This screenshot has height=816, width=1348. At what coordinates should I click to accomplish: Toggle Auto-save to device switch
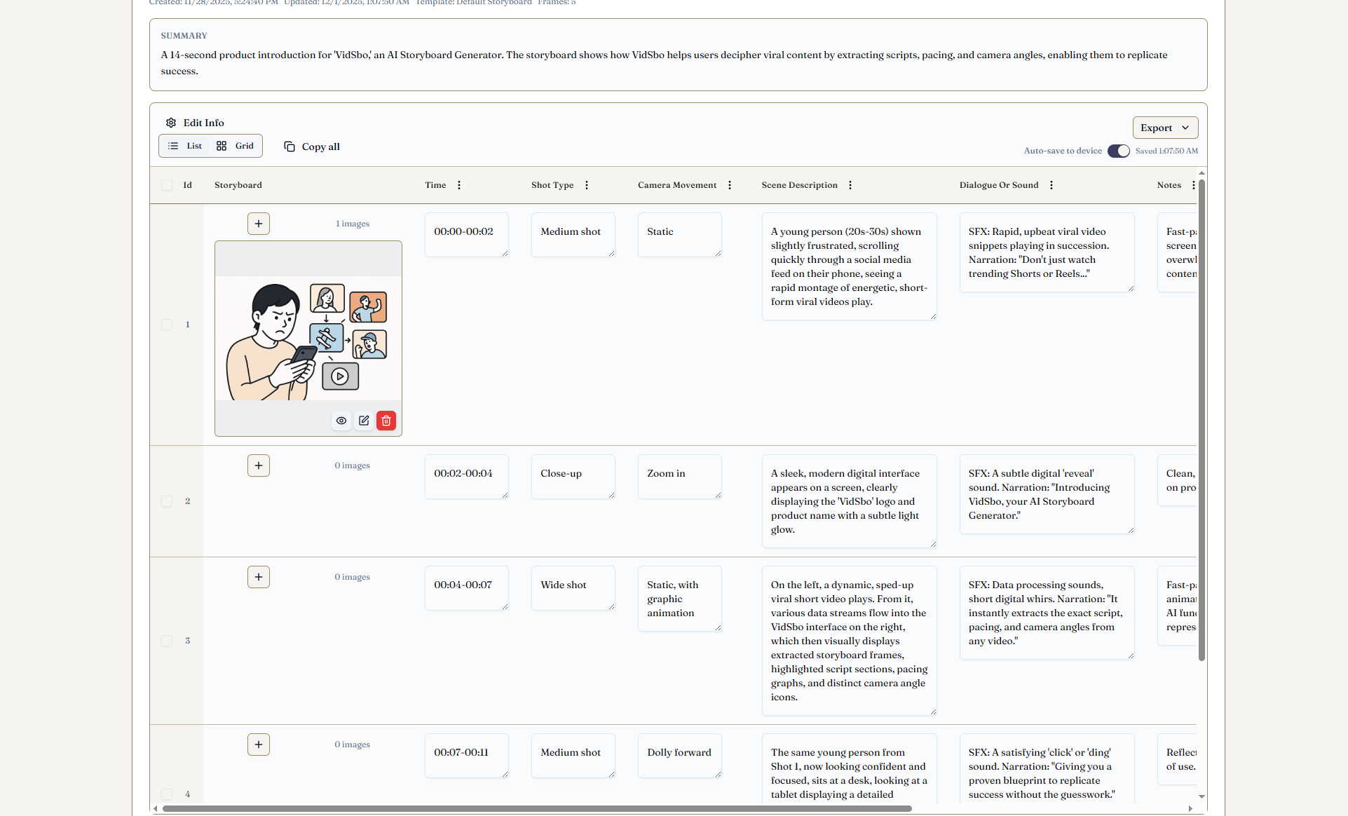tap(1118, 151)
